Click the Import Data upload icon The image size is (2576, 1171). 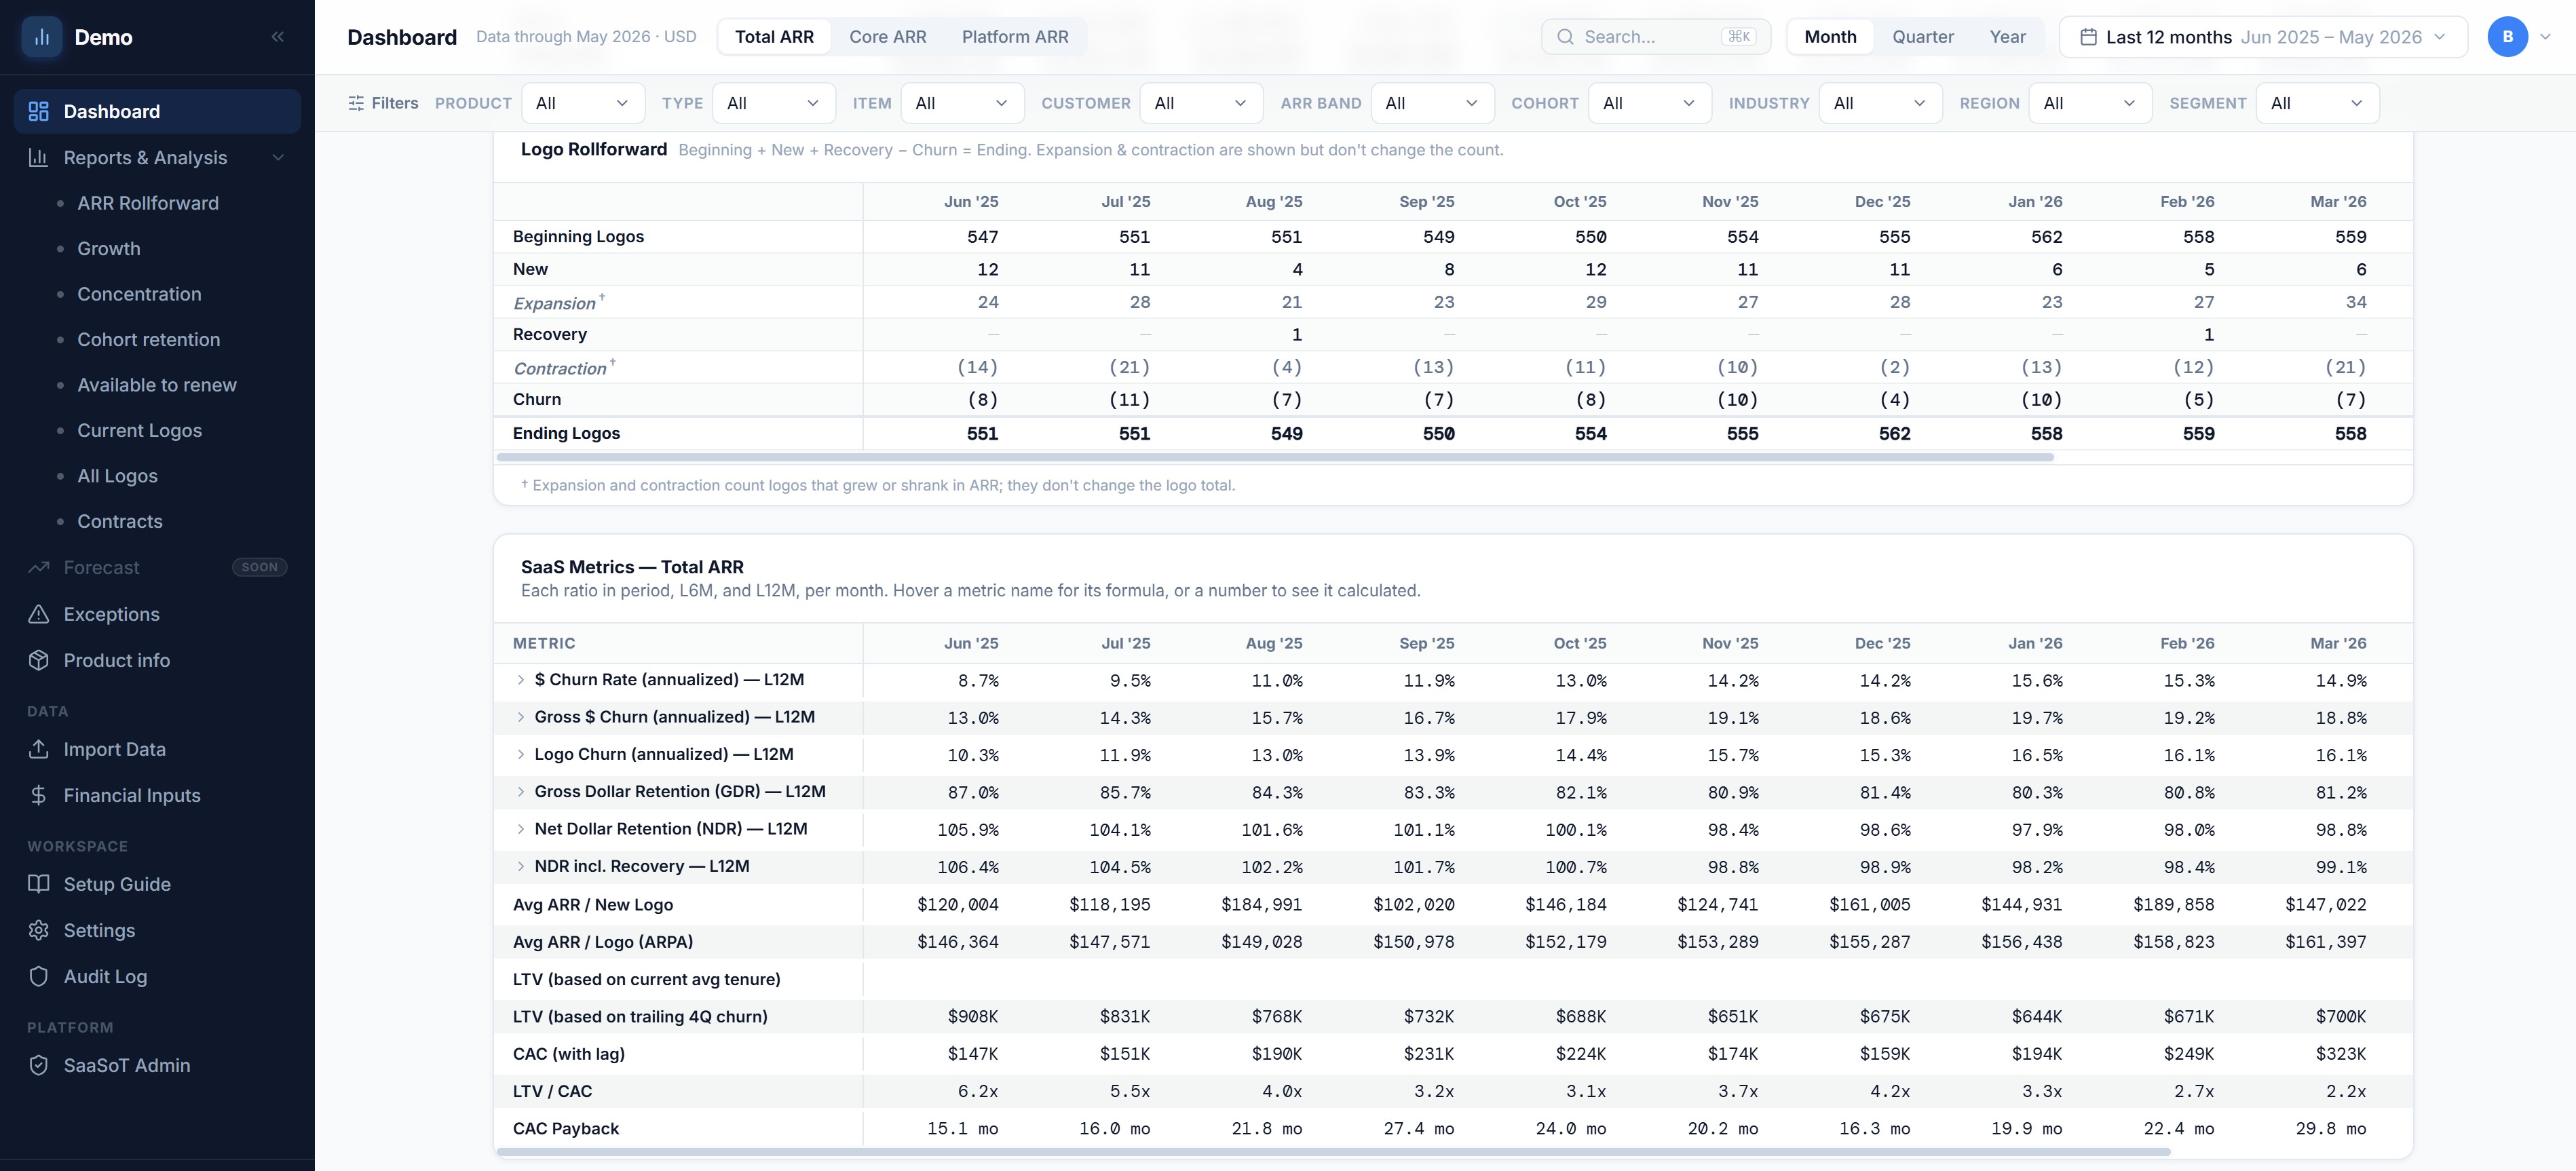39,749
